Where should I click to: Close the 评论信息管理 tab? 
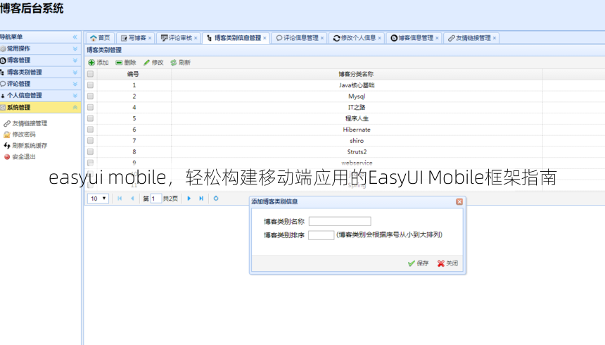point(322,38)
